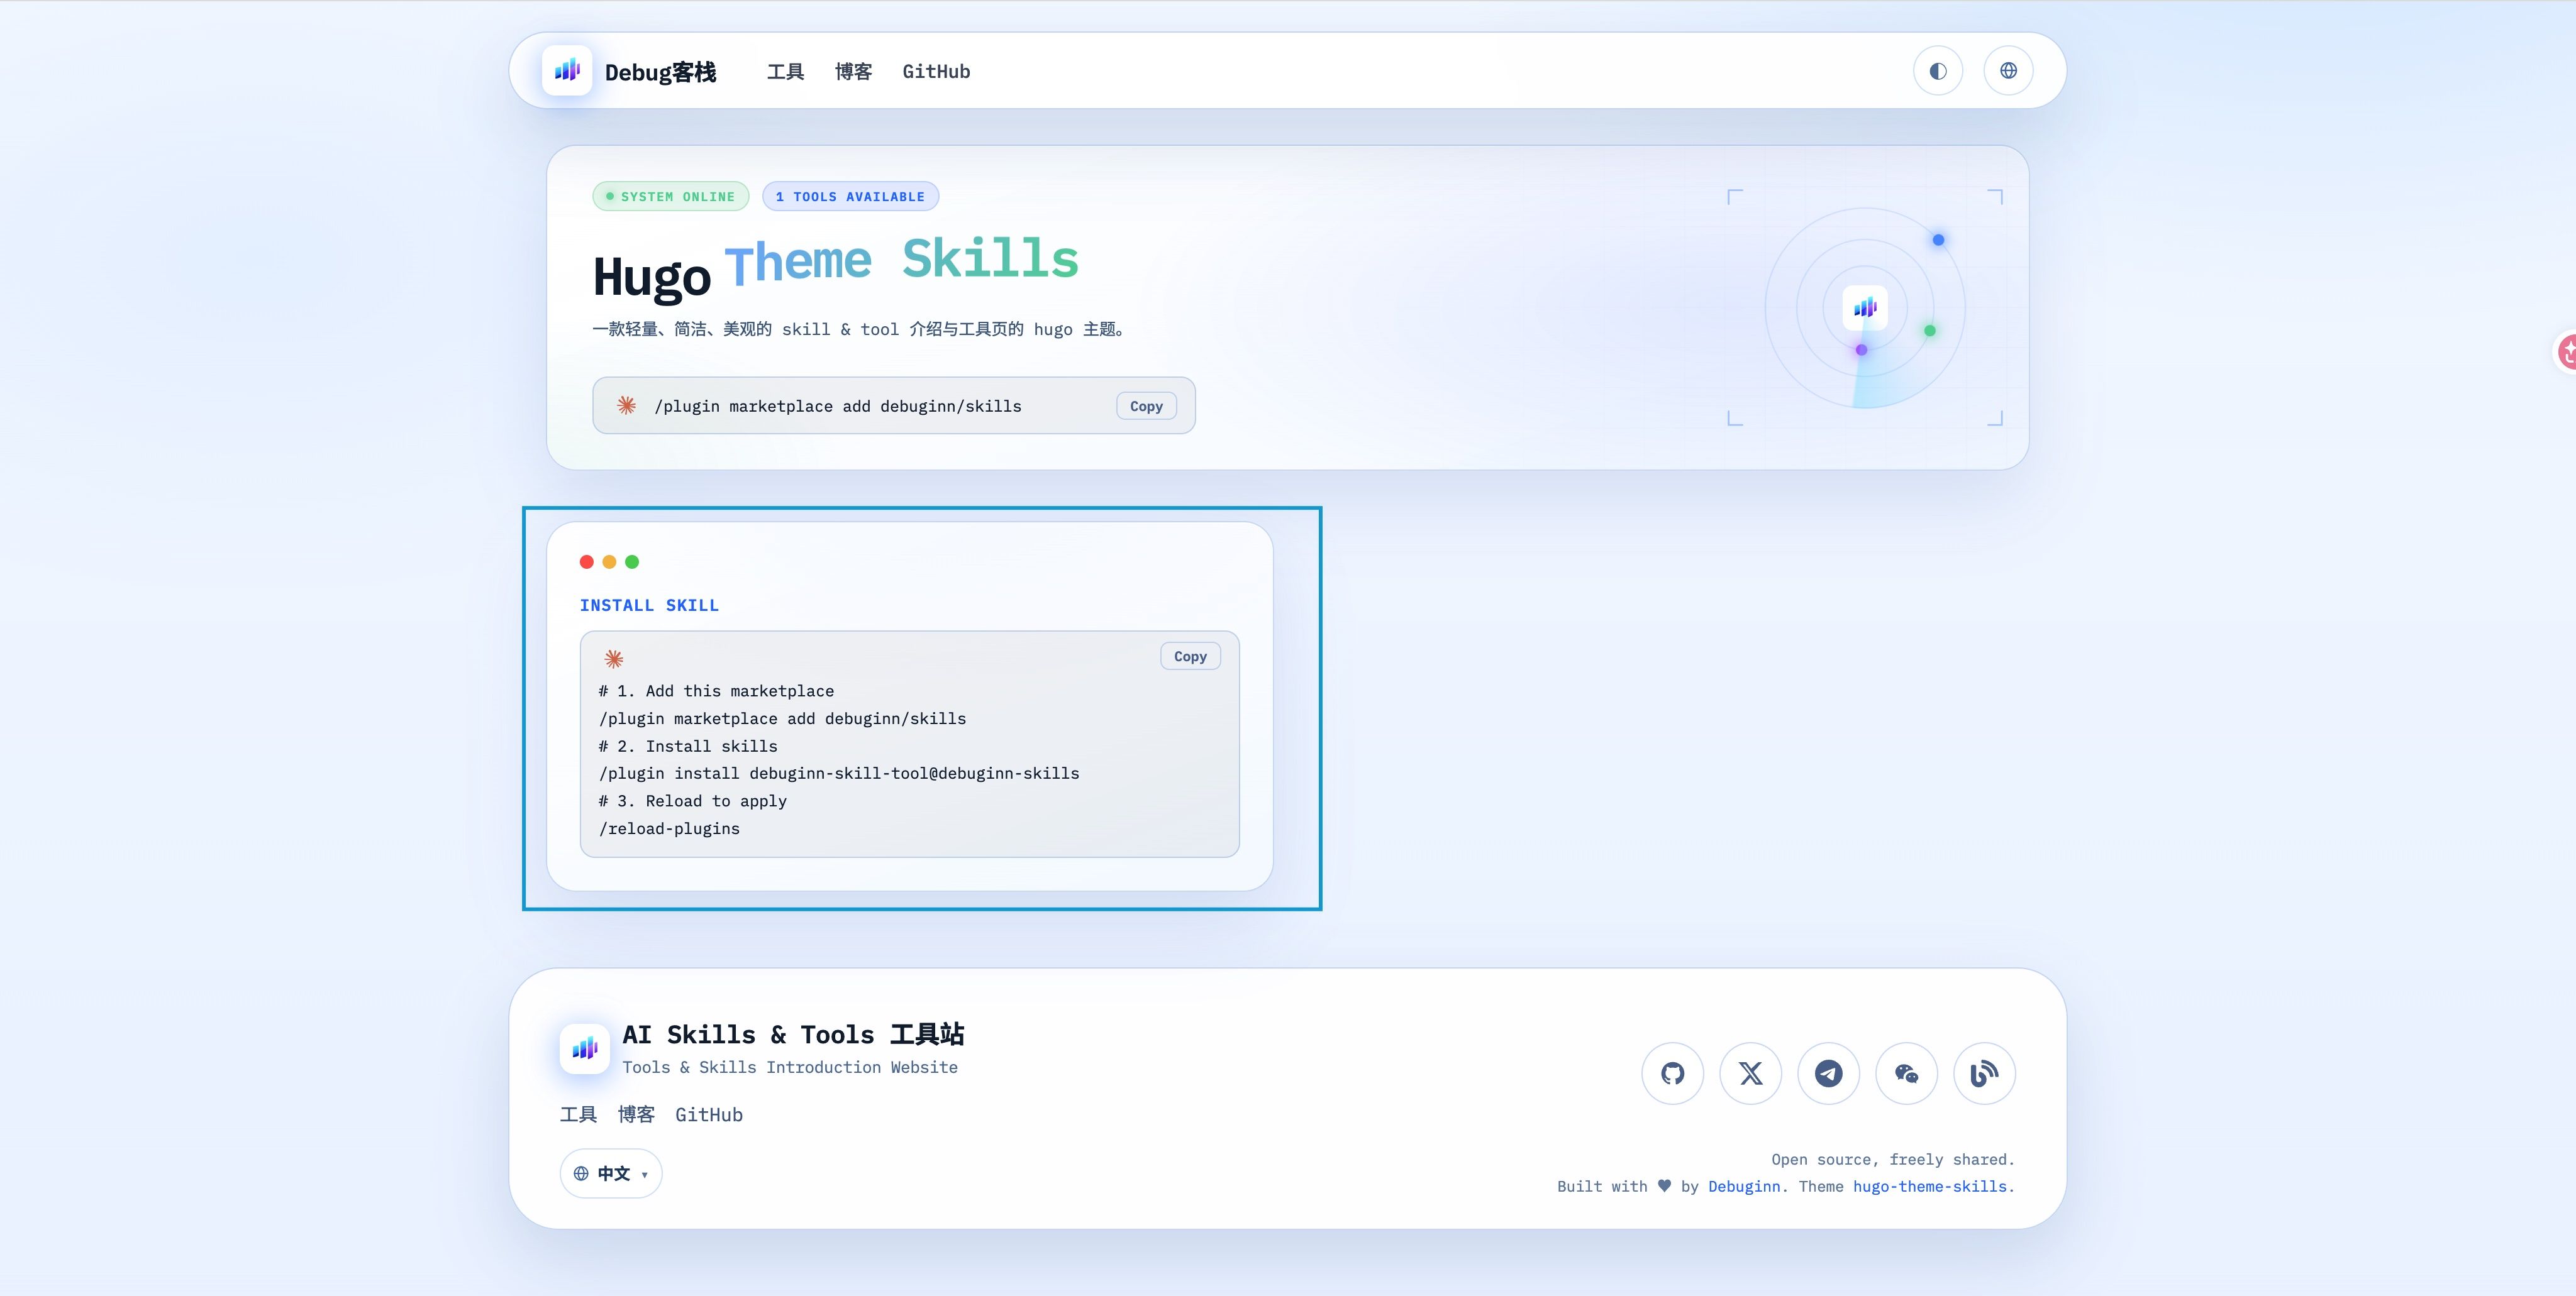The width and height of the screenshot is (2576, 1296).
Task: Open GitHub via footer GitHub icon
Action: (x=1672, y=1073)
